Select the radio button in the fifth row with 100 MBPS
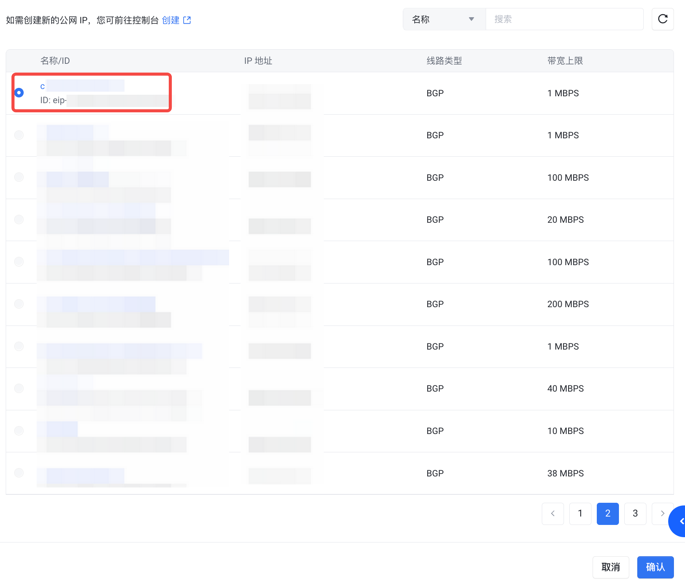Screen dimensions: 685x583 coord(19,262)
